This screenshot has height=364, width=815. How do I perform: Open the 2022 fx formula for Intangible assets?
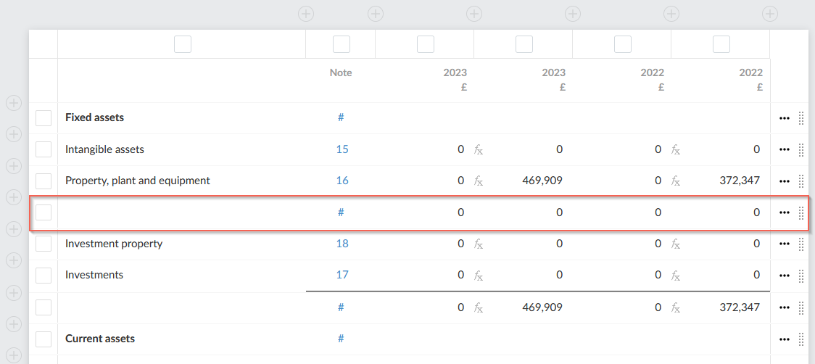tap(676, 150)
